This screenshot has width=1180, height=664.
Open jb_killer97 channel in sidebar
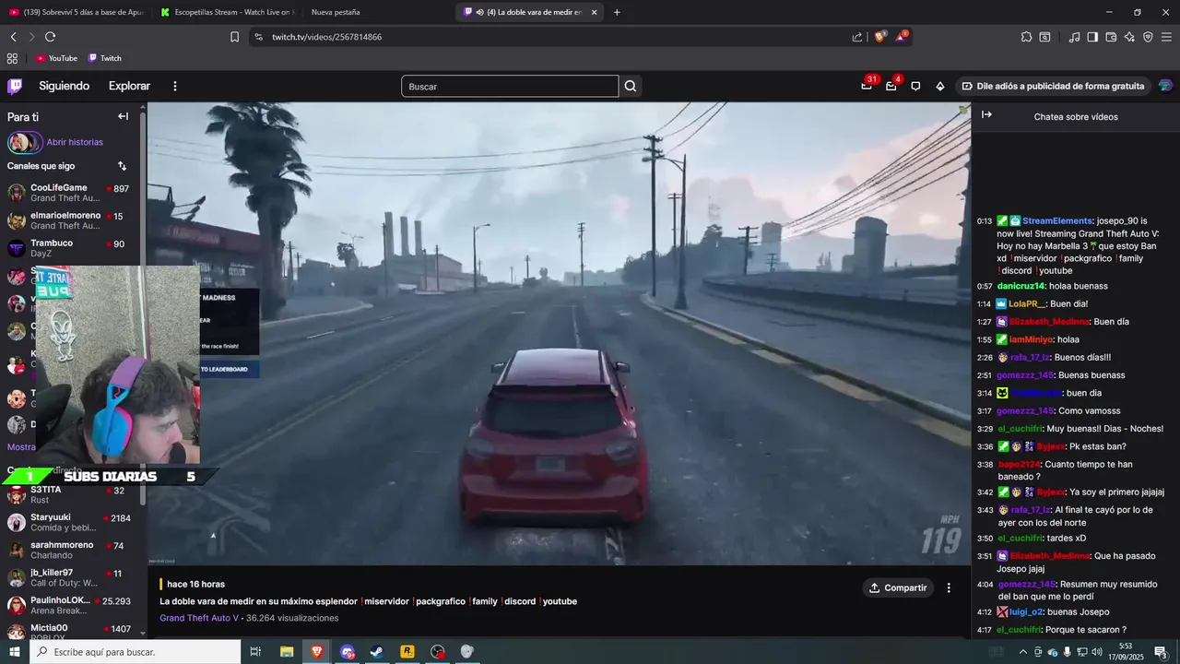point(69,577)
